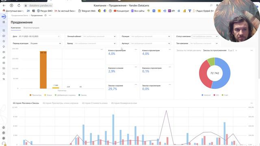The width and height of the screenshot is (260, 146).
Task: Toggle the iOS legend item
Action: point(216,95)
